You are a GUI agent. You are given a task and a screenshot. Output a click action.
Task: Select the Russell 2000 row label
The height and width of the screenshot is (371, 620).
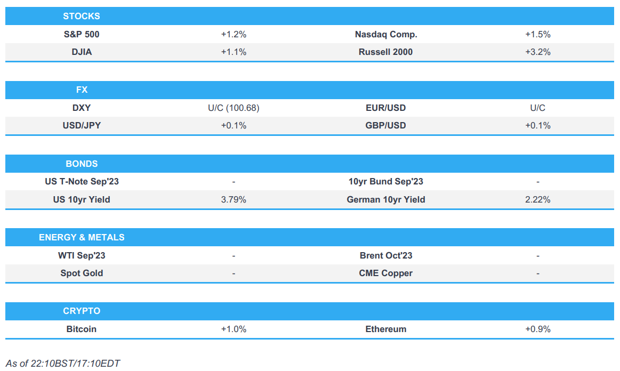pos(385,52)
